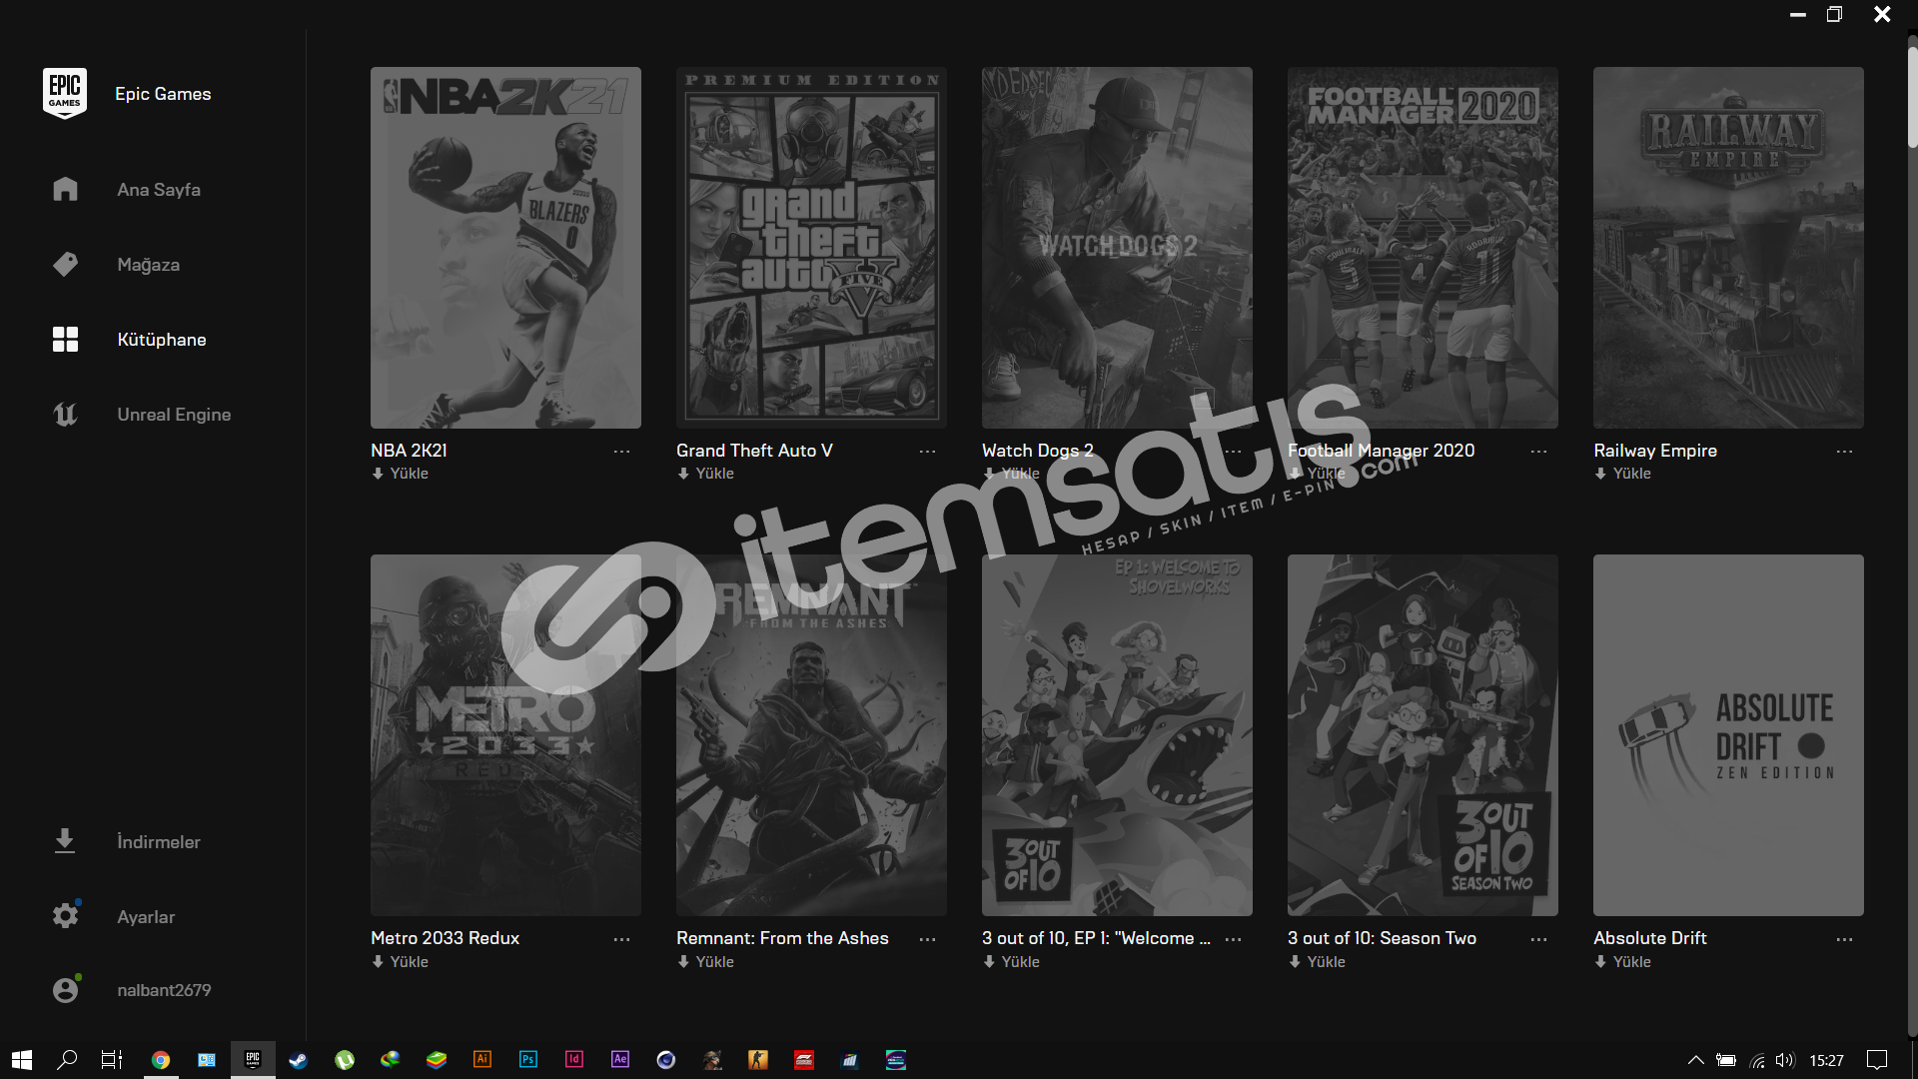1918x1079 pixels.
Task: Install NBA 2K21 via Yükle
Action: point(400,474)
